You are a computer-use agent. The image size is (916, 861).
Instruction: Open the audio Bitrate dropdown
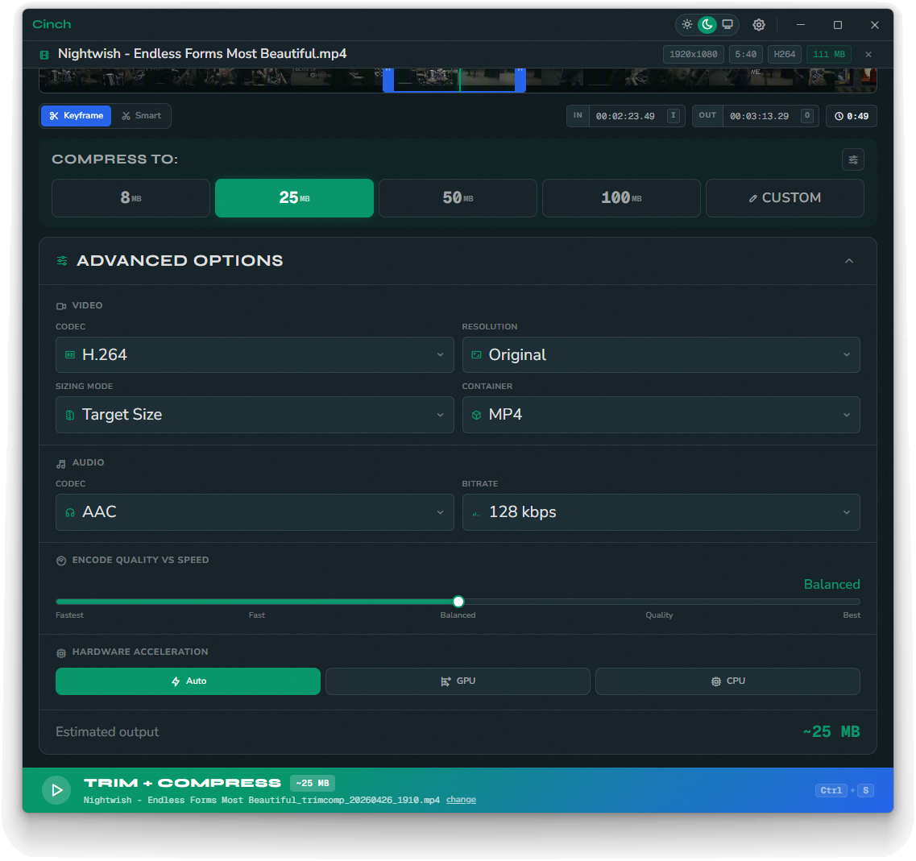point(661,512)
